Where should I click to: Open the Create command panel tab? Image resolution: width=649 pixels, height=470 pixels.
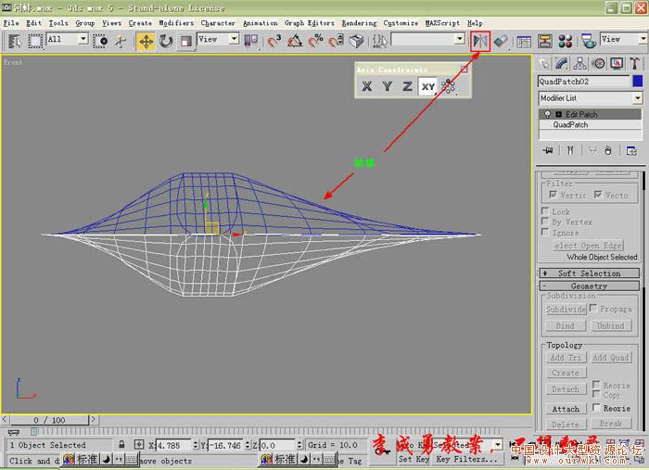(x=543, y=63)
